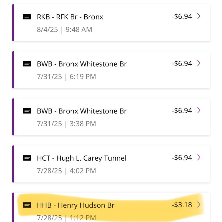This screenshot has width=222, height=222.
Task: Expand the highlighted Henry Hudson Br chevron
Action: click(x=199, y=205)
